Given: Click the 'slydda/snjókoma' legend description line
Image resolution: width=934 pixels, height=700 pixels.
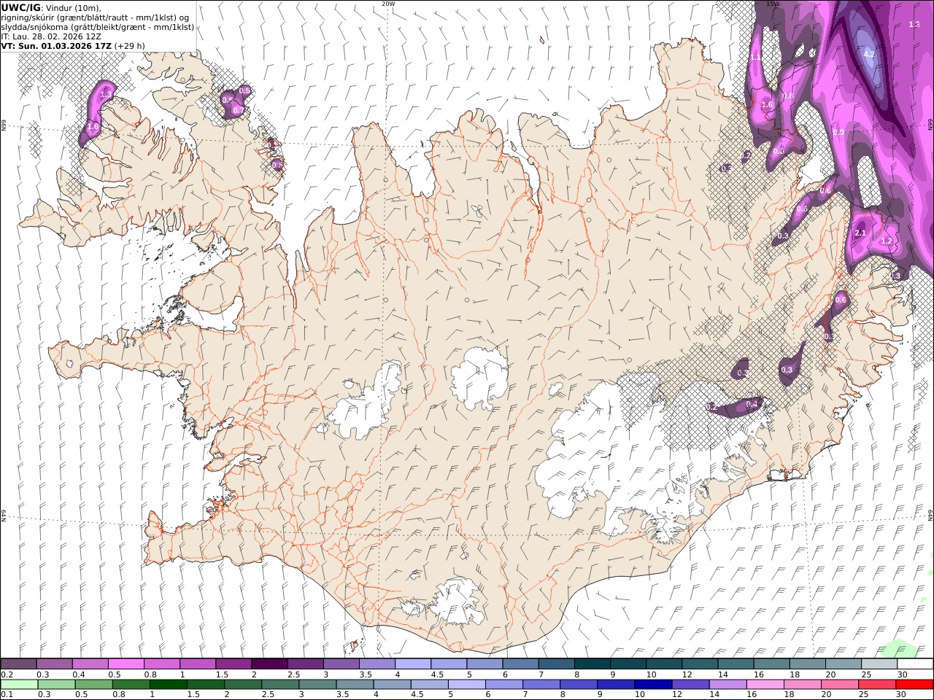Looking at the screenshot, I should 98,27.
